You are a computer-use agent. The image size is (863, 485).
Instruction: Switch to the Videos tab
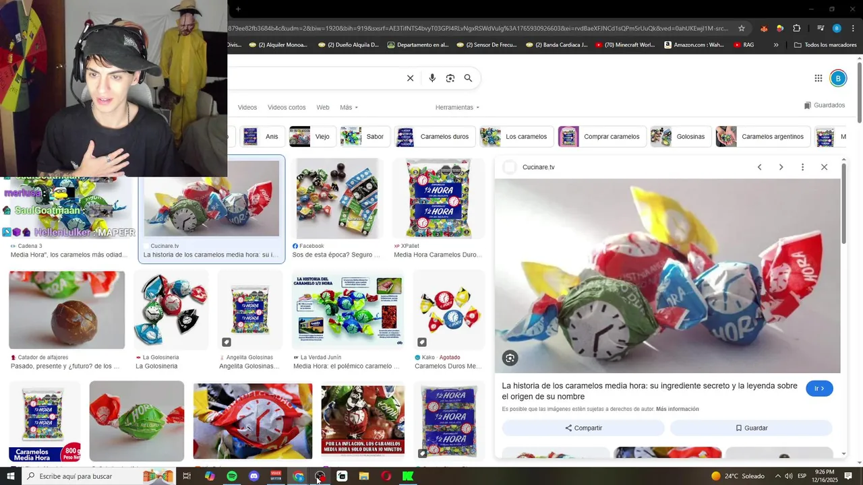click(x=247, y=108)
